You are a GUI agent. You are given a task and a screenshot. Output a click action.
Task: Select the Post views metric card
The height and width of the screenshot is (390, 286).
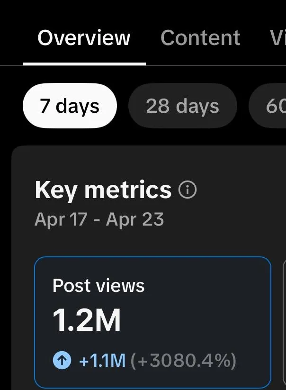152,322
